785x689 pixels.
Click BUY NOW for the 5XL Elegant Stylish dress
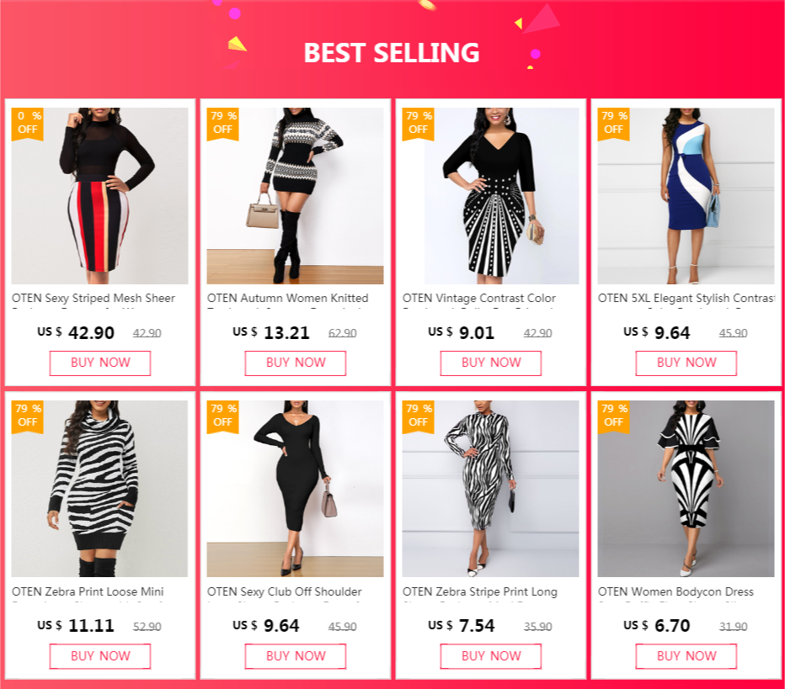(686, 363)
